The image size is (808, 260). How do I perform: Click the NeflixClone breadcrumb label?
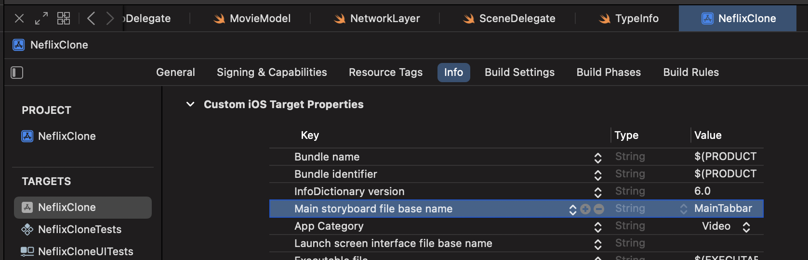point(59,45)
